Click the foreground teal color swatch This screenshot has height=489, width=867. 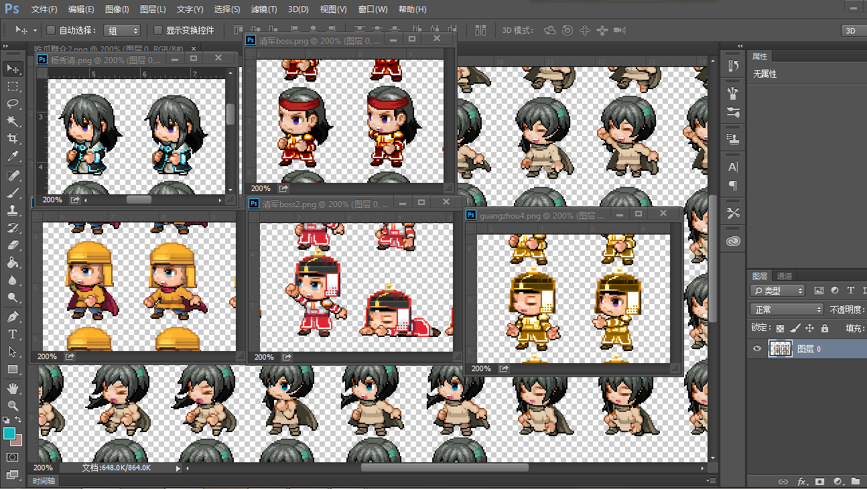coord(9,433)
